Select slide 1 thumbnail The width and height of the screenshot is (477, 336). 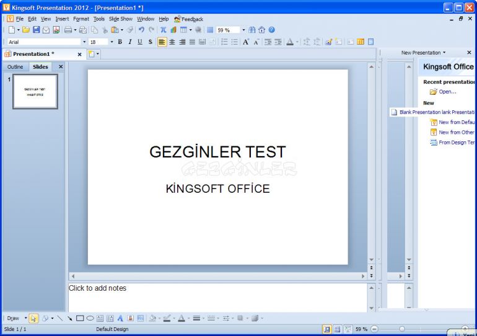point(35,91)
